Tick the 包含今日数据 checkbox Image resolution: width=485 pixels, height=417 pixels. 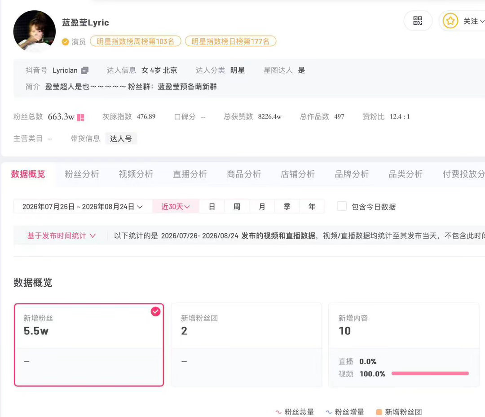[x=341, y=206]
